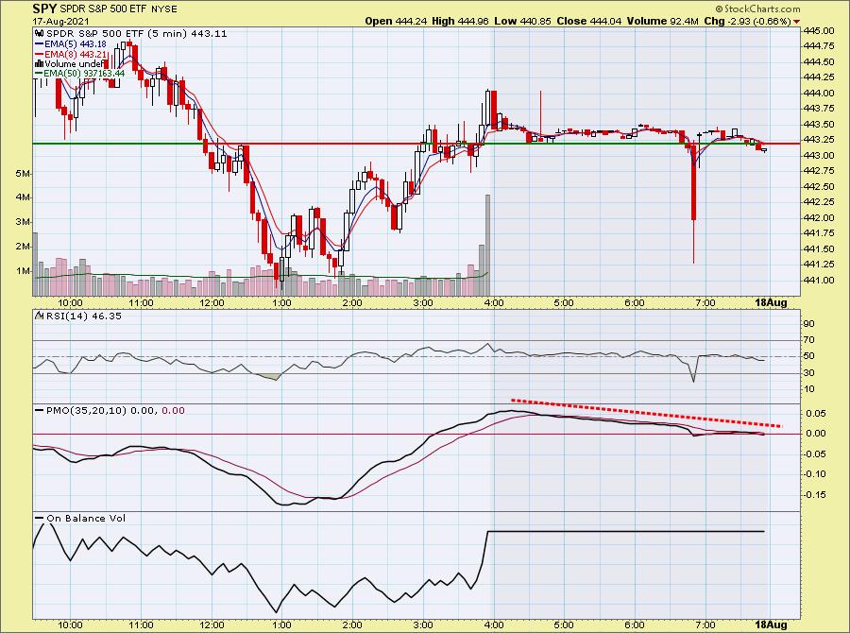Click the Volume 92.4M value
This screenshot has width=850, height=633.
[662, 21]
